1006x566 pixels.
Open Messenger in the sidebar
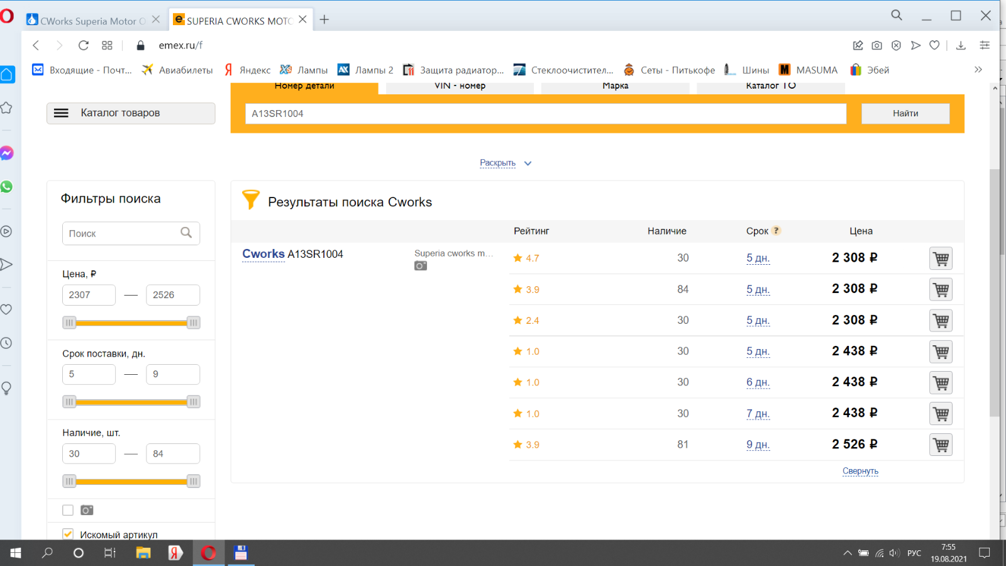point(7,153)
